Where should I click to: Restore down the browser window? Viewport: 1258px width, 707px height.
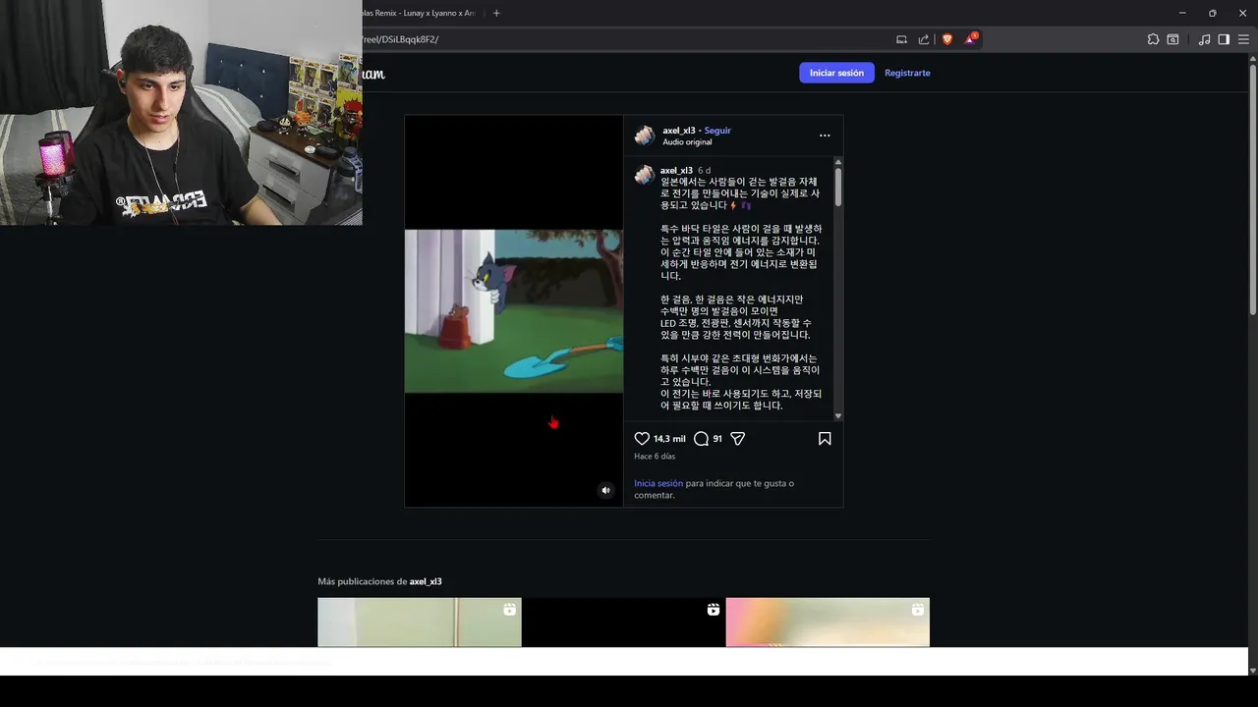coord(1212,13)
